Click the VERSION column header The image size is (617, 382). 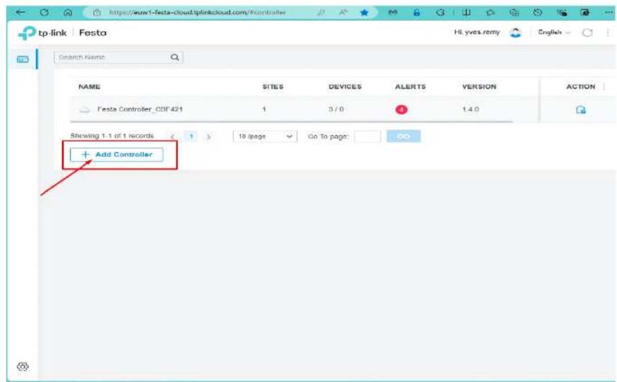tap(479, 87)
